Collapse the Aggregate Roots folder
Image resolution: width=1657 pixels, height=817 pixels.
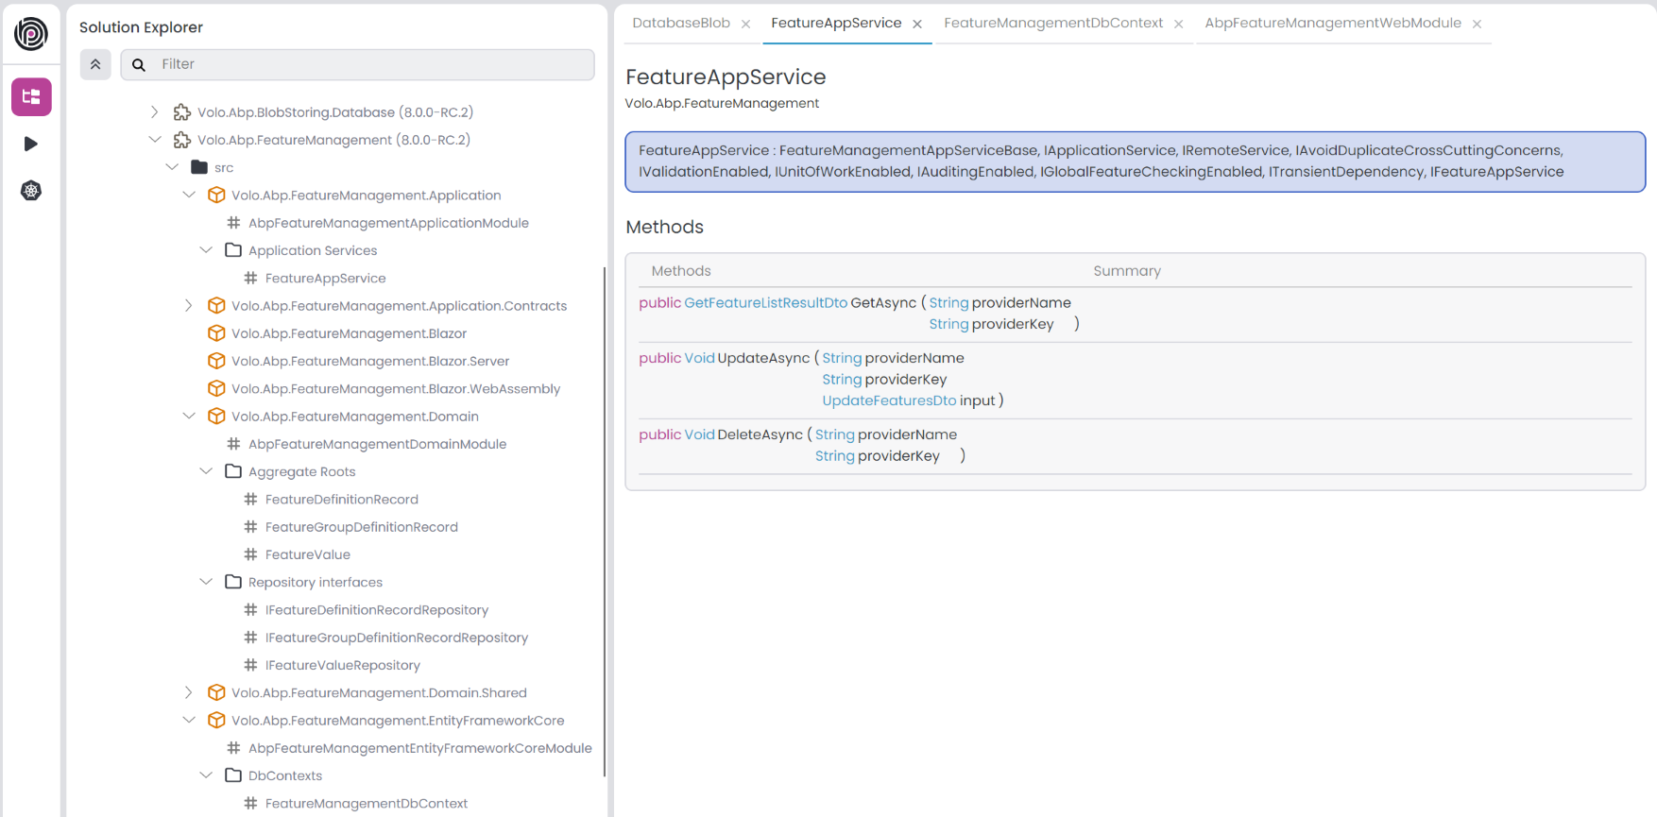206,471
